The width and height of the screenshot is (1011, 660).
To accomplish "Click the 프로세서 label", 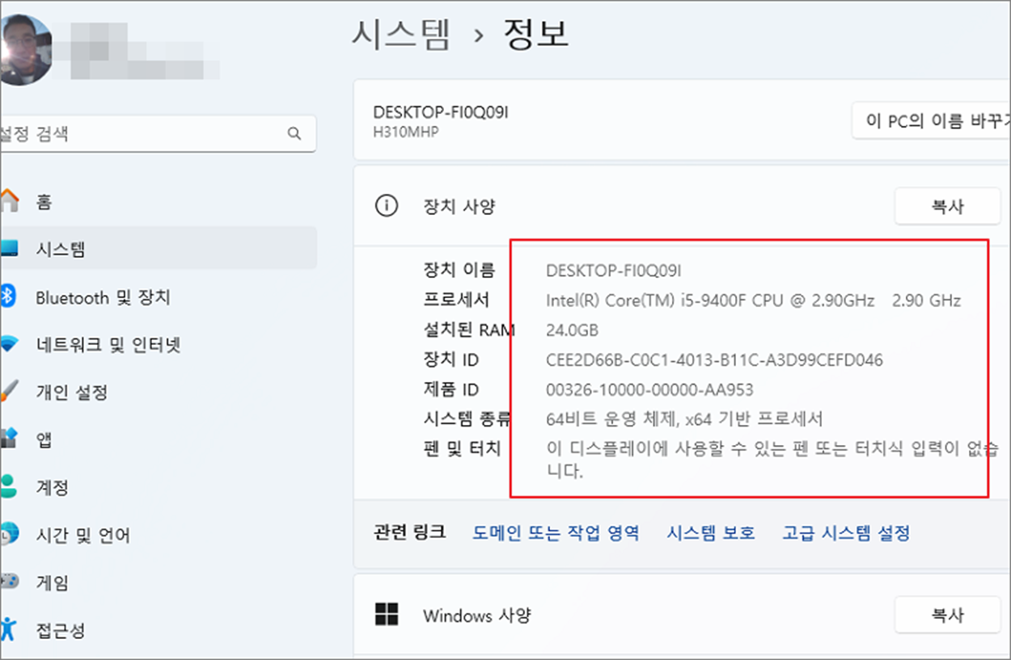I will pos(456,300).
